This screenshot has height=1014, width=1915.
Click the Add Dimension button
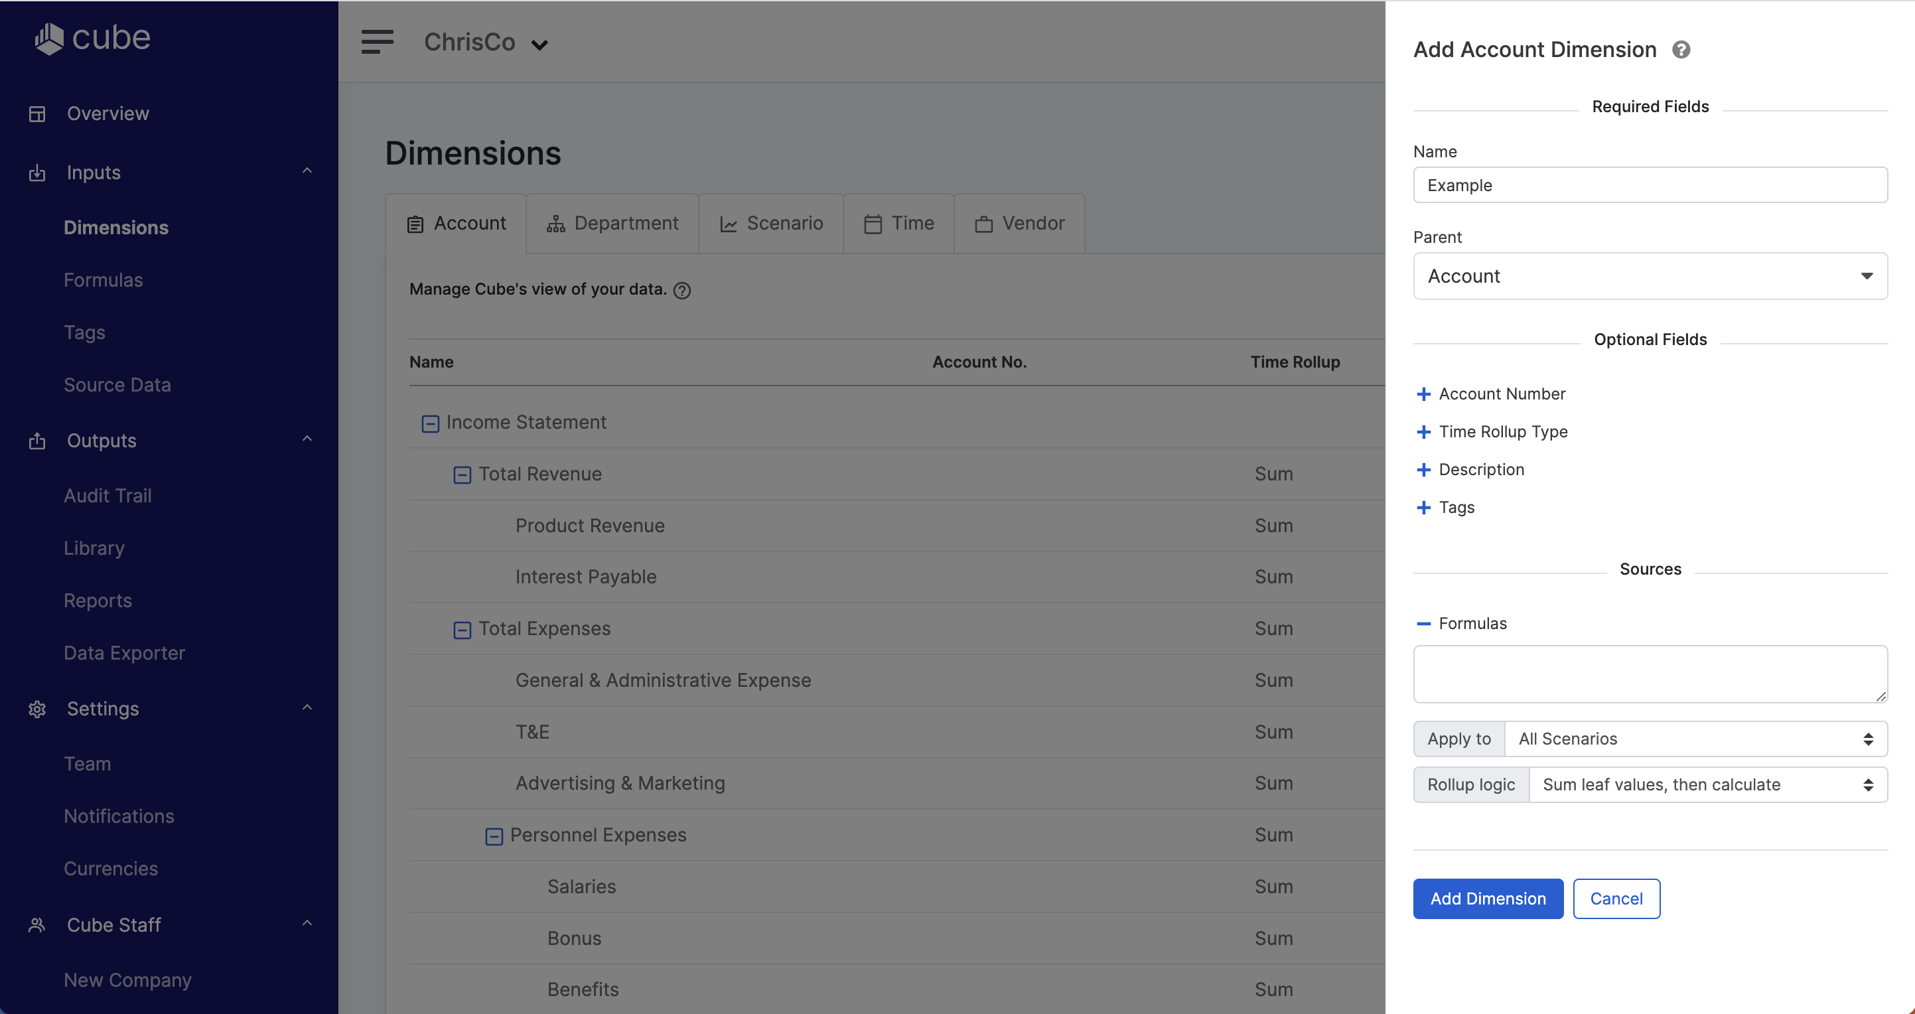[1488, 899]
